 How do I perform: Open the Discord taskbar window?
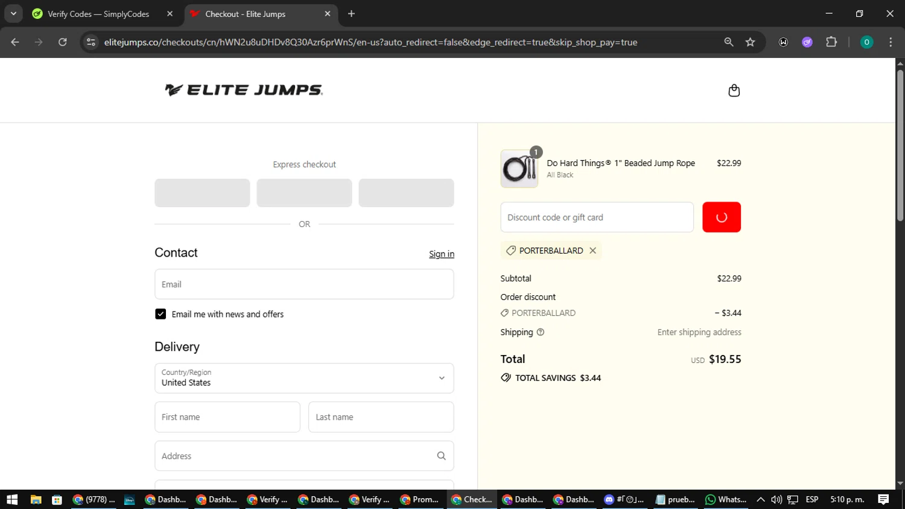pos(624,499)
